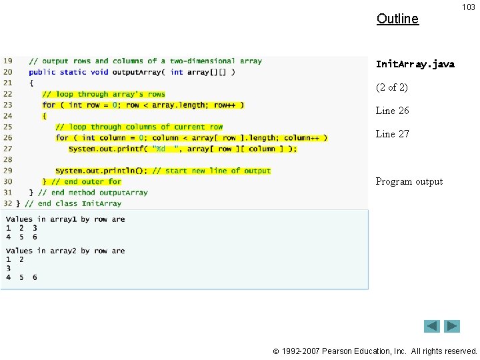The height and width of the screenshot is (360, 480).
Task: Click the inner for statement on line 26
Action: tap(191, 138)
